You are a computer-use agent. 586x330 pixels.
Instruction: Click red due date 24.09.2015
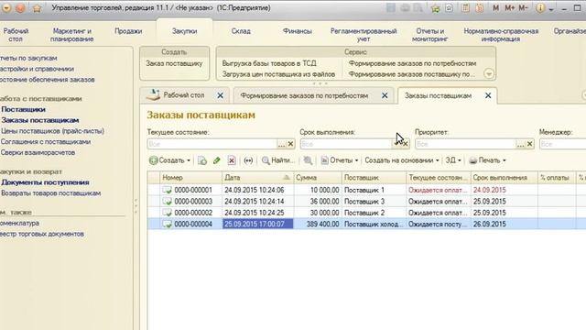coord(489,190)
